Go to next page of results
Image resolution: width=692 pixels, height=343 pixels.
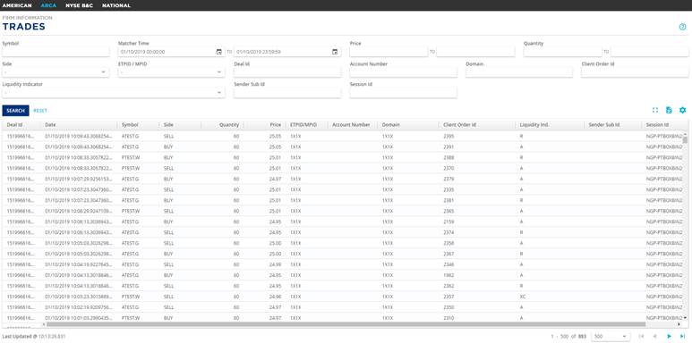coord(669,337)
